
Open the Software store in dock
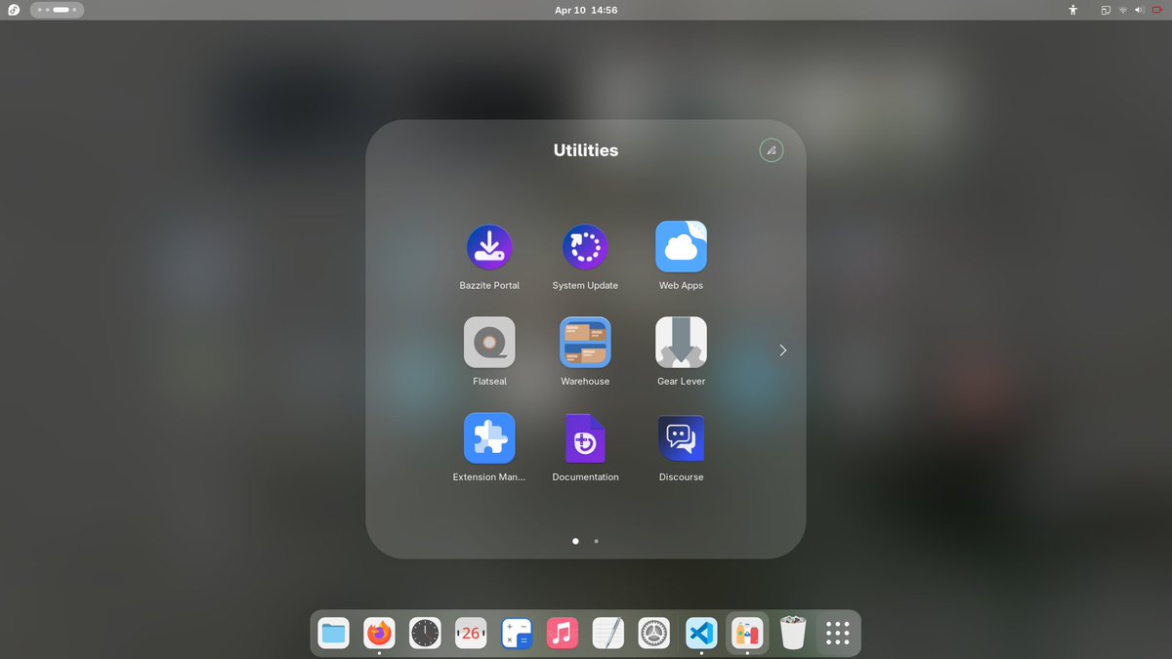[x=747, y=634]
